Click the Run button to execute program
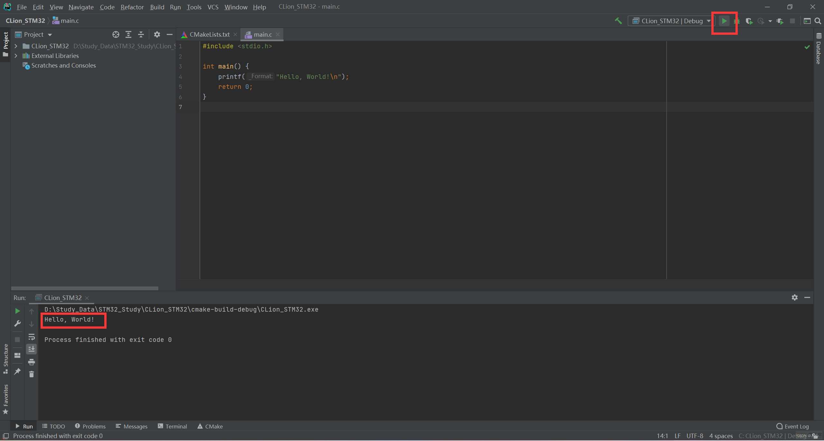This screenshot has width=824, height=441. 723,21
